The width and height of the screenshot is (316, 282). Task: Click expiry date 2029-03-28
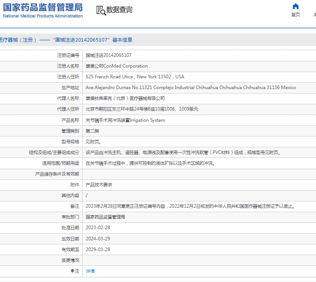pyautogui.click(x=98, y=249)
